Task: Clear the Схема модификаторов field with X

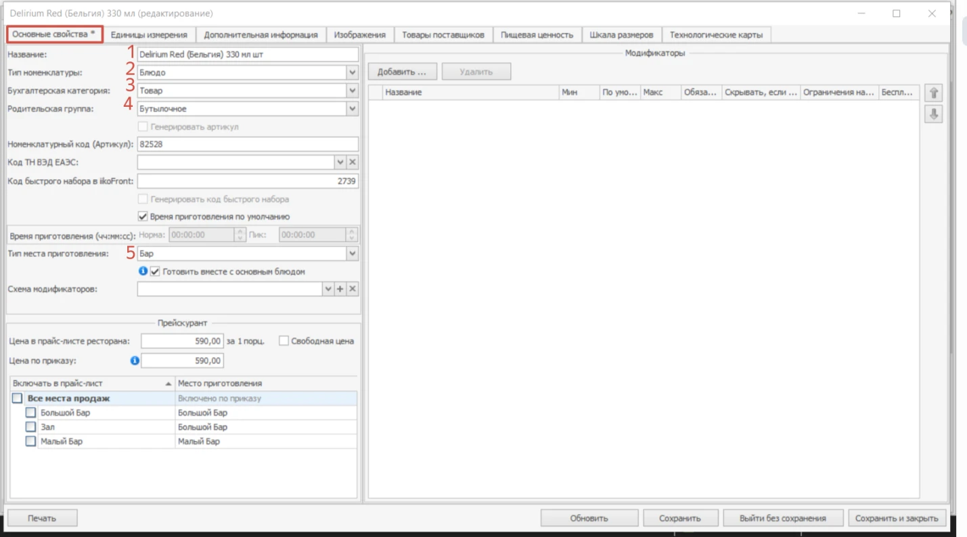Action: [353, 289]
